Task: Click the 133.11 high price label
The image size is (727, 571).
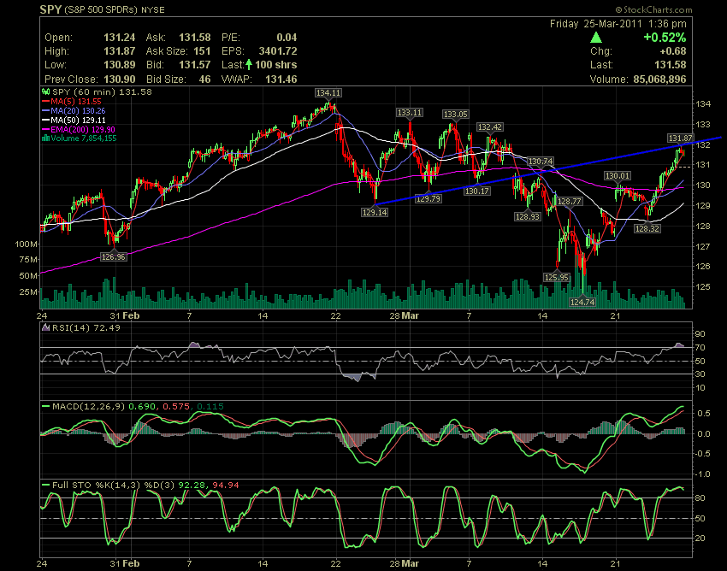Action: pyautogui.click(x=410, y=112)
